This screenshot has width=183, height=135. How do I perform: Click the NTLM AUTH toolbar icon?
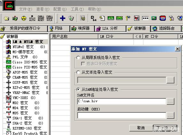(32, 18)
